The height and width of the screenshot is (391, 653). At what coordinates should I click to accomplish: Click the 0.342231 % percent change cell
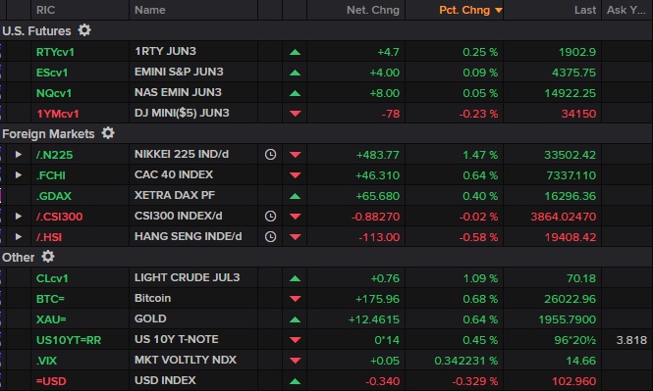click(466, 361)
